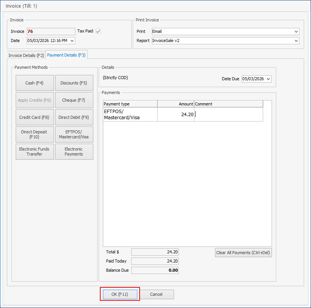Expand the Print method dropdown
This screenshot has width=311, height=308.
click(296, 31)
